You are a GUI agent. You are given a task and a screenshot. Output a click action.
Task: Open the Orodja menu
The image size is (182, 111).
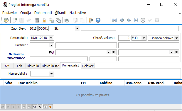pyautogui.click(x=26, y=13)
